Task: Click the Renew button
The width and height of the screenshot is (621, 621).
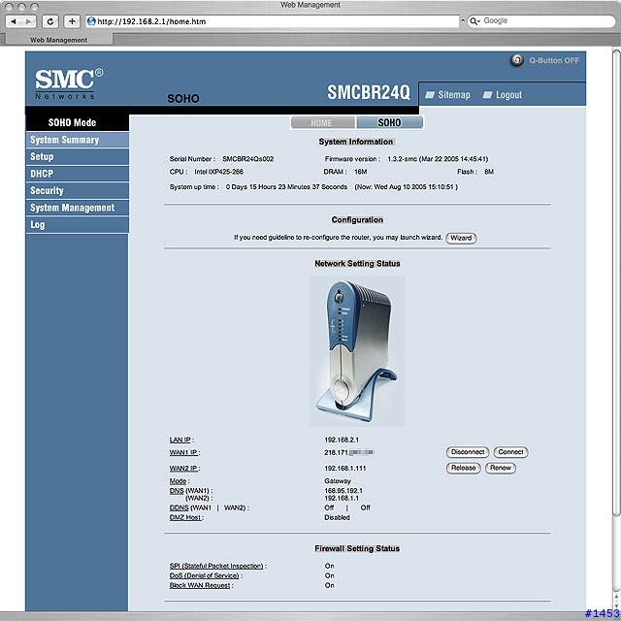Action: [x=501, y=468]
